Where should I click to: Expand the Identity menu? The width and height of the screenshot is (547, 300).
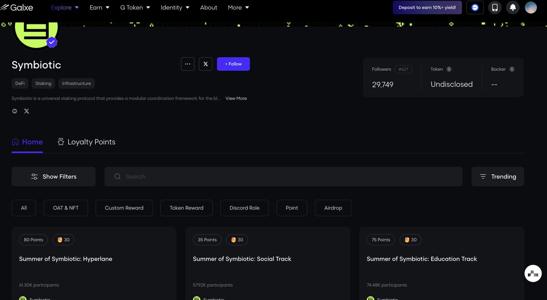coord(175,7)
